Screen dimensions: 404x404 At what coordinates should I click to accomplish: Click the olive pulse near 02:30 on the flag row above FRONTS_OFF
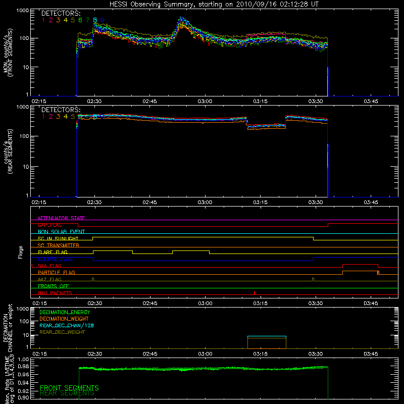click(93, 279)
